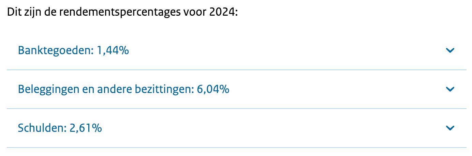The image size is (472, 156).
Task: Expand Beleggingen en andere bezittingen: 6,04% section
Action: click(x=123, y=90)
